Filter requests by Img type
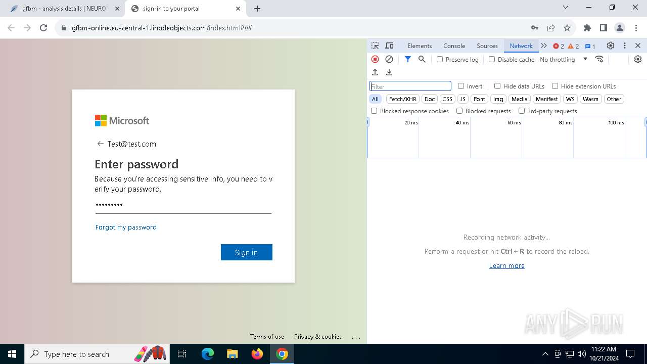The height and width of the screenshot is (364, 647). pyautogui.click(x=498, y=99)
